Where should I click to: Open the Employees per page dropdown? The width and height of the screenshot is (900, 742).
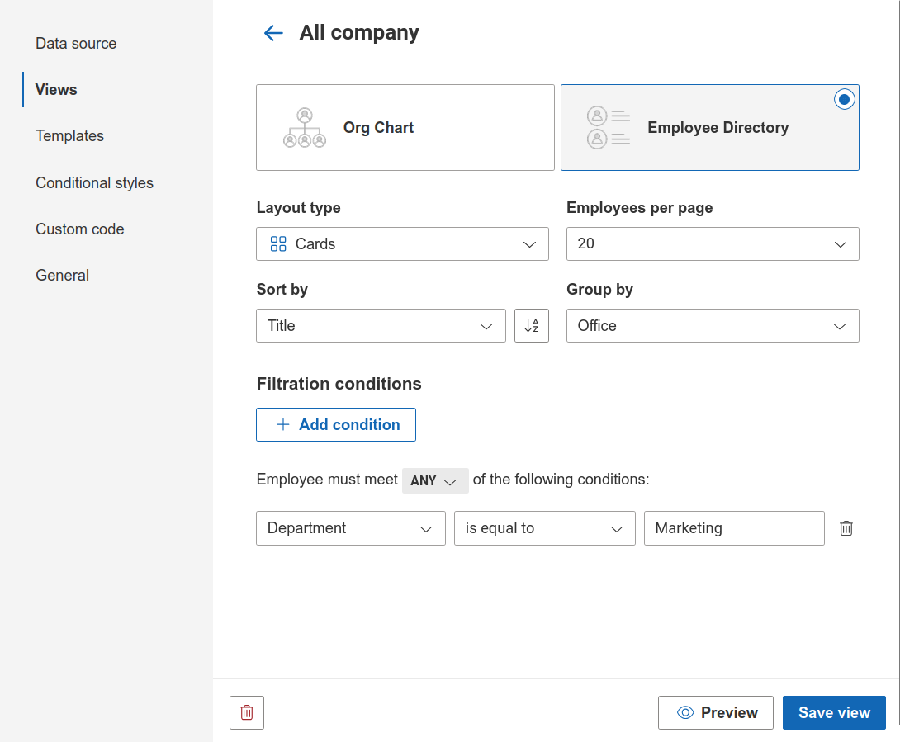pos(713,243)
